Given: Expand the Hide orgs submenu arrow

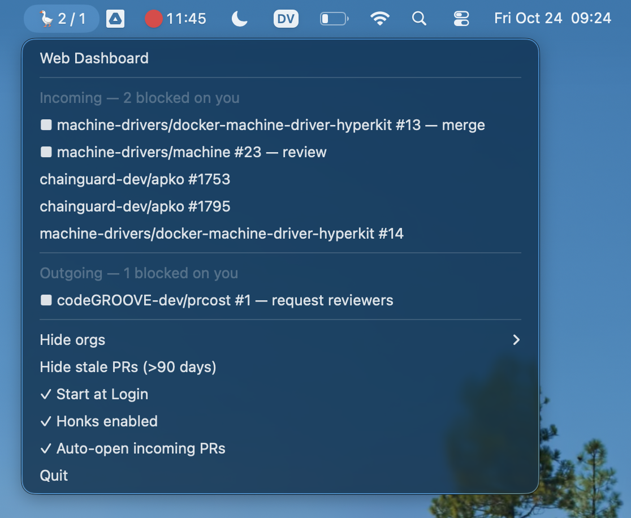Looking at the screenshot, I should point(515,340).
